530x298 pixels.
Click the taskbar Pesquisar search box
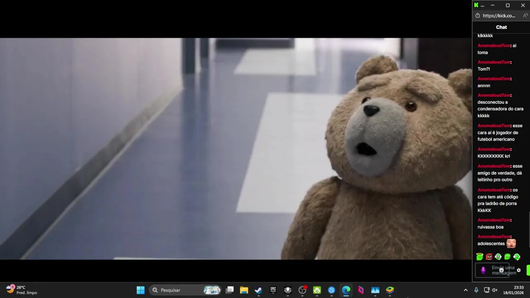(185, 290)
